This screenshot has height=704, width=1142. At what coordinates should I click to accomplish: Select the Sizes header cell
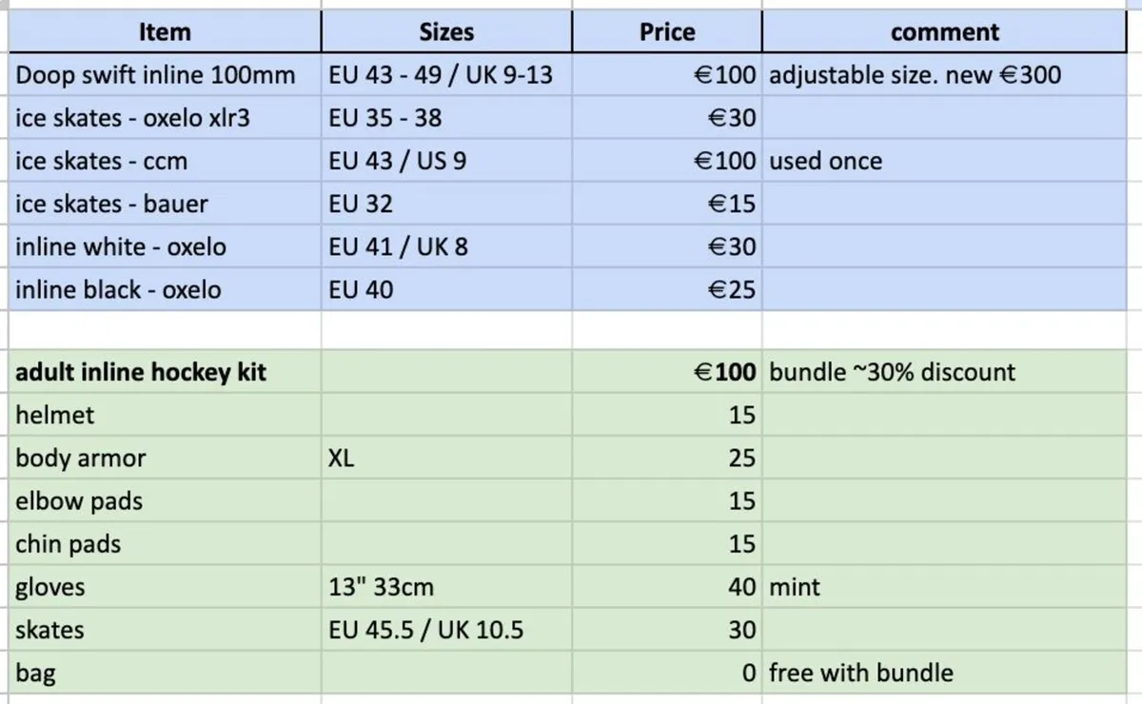[446, 31]
